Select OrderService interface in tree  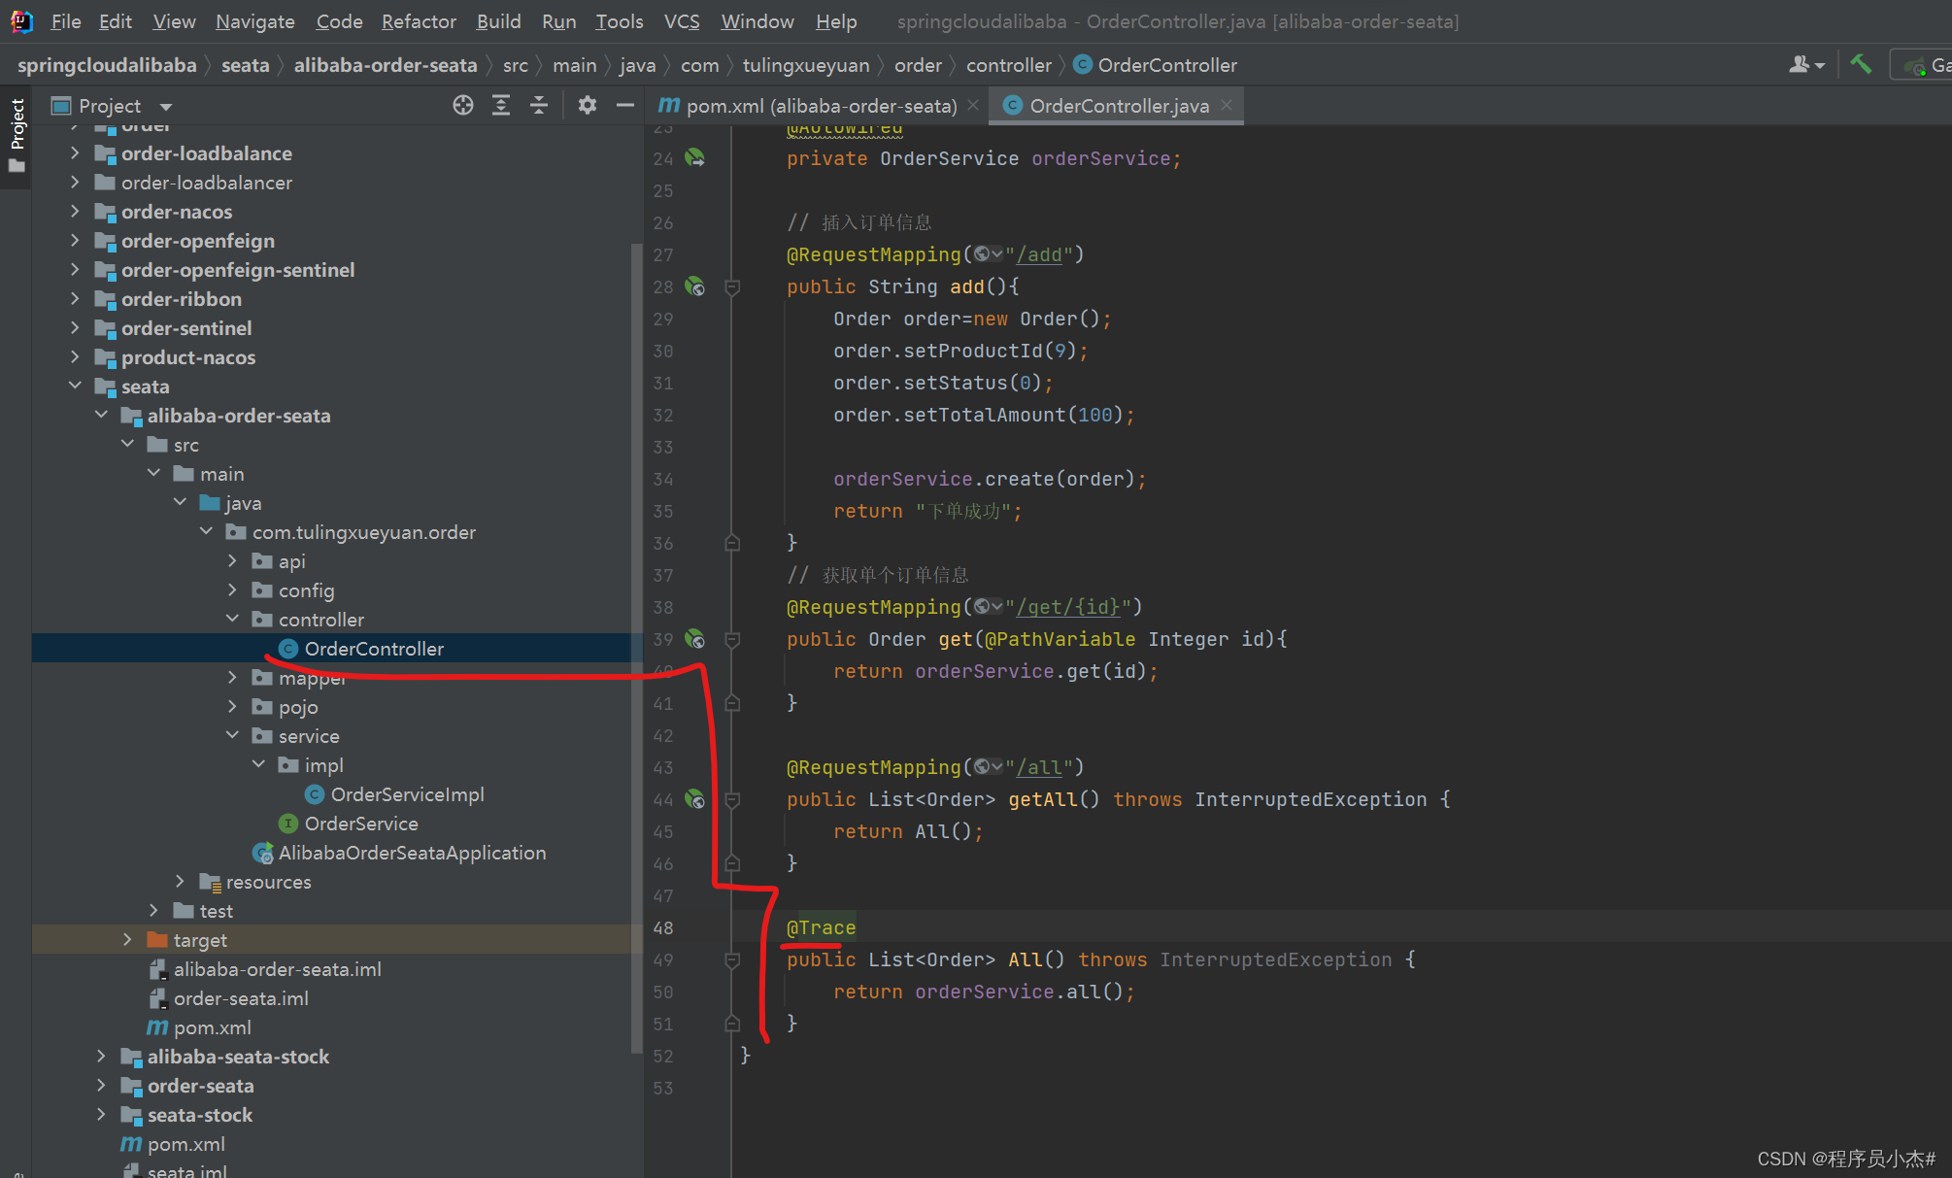click(361, 824)
